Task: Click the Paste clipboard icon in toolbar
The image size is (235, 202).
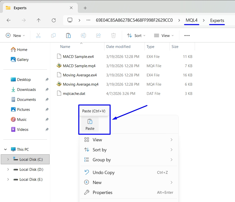Action: point(68,35)
